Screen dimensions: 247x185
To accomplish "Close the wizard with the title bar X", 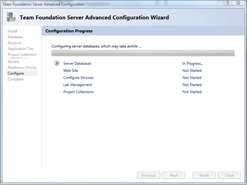I will pyautogui.click(x=238, y=3).
